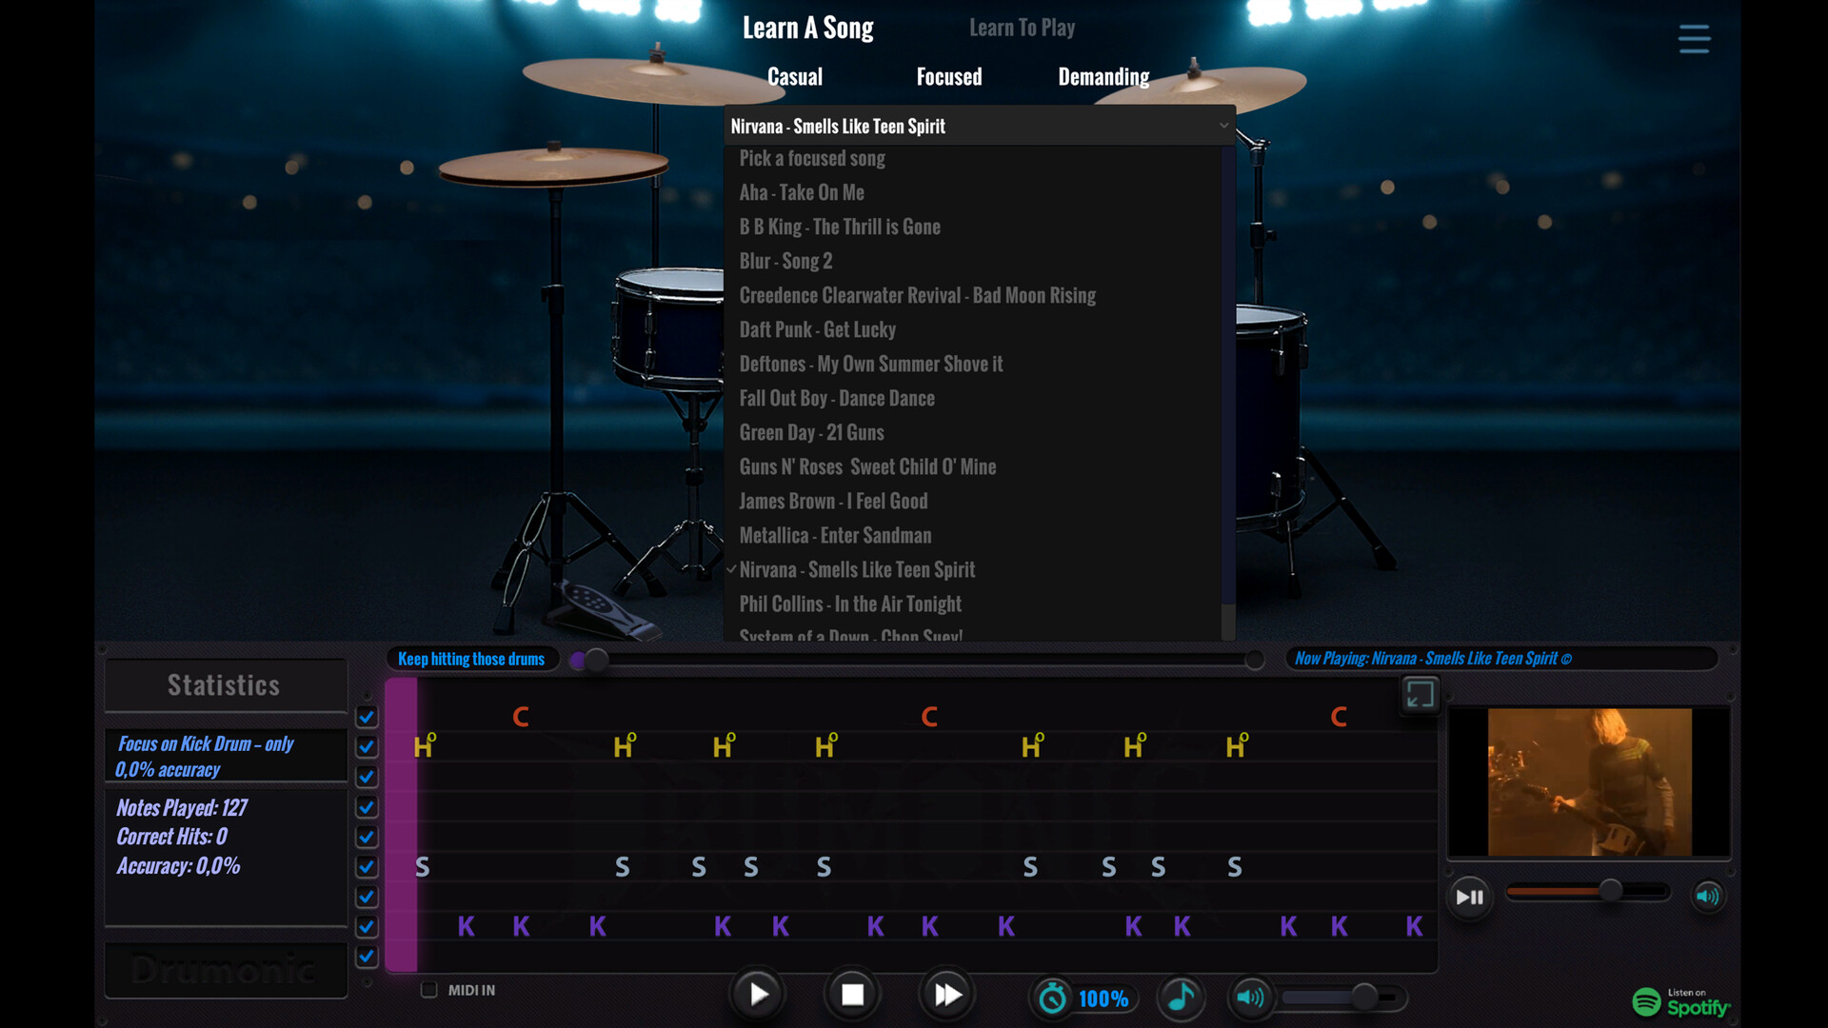The image size is (1828, 1028).
Task: Enable the MIDI IN checkbox
Action: tap(429, 990)
